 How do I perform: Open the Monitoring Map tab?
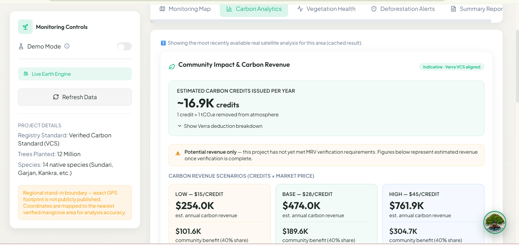pyautogui.click(x=185, y=9)
